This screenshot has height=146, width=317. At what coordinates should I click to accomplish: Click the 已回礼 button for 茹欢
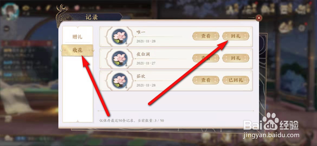(236, 80)
